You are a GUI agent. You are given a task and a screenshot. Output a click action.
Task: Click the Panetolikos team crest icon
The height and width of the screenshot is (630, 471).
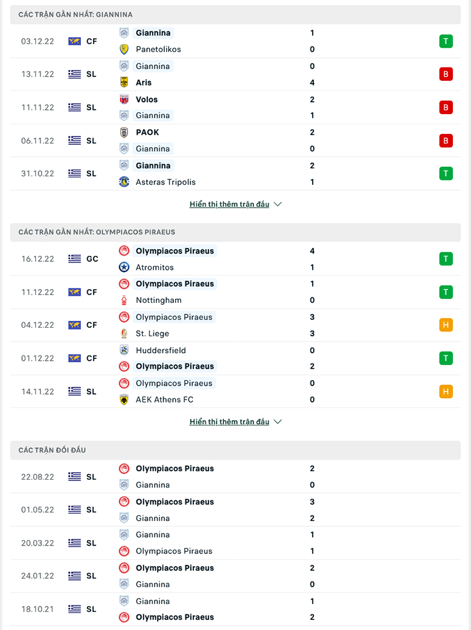(x=124, y=49)
